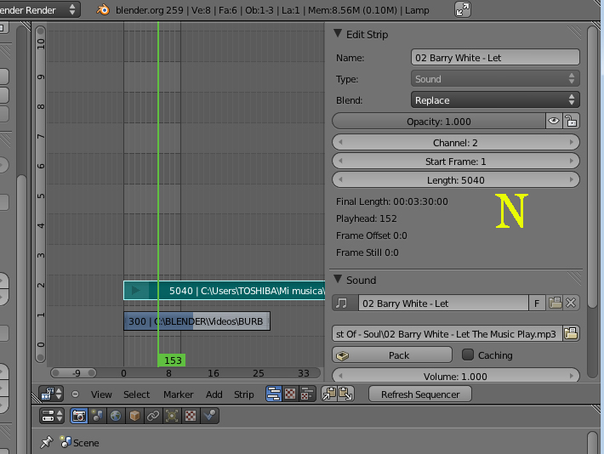Select the Object properties cube tab
Screen dimensions: 604x454
(134, 416)
